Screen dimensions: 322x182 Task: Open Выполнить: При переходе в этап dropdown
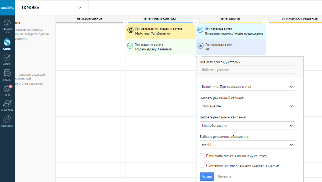pyautogui.click(x=247, y=87)
